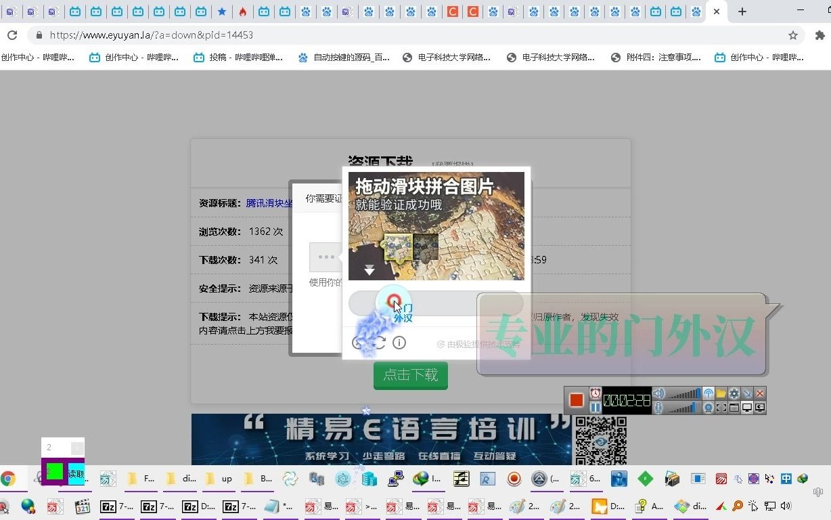Pause the ongoing recording
This screenshot has width=831, height=520.
(x=596, y=407)
